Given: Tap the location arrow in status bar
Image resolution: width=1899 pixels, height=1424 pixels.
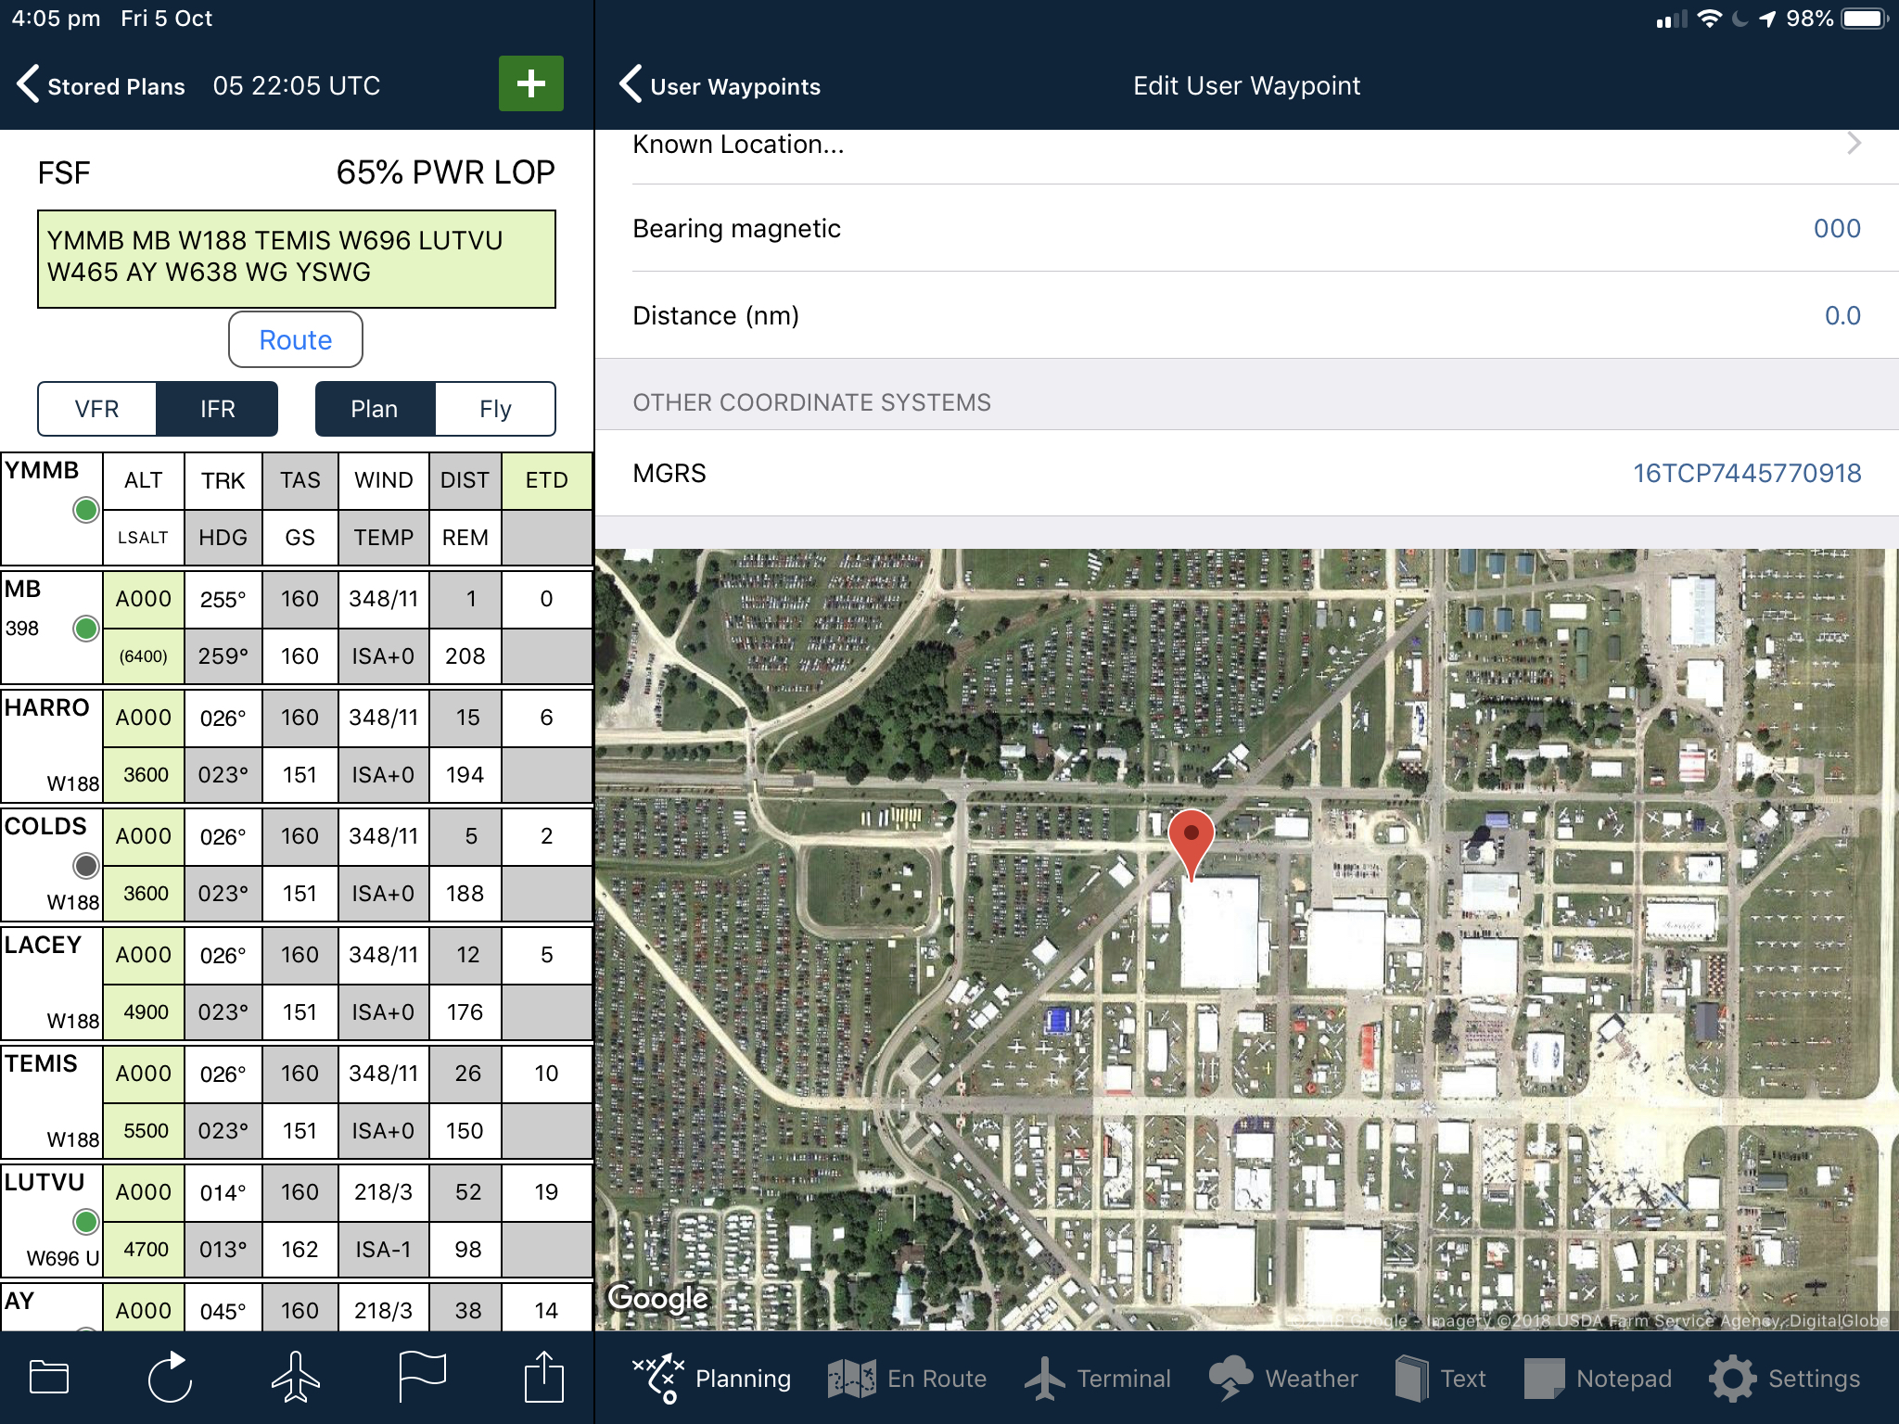Looking at the screenshot, I should pos(1768,19).
